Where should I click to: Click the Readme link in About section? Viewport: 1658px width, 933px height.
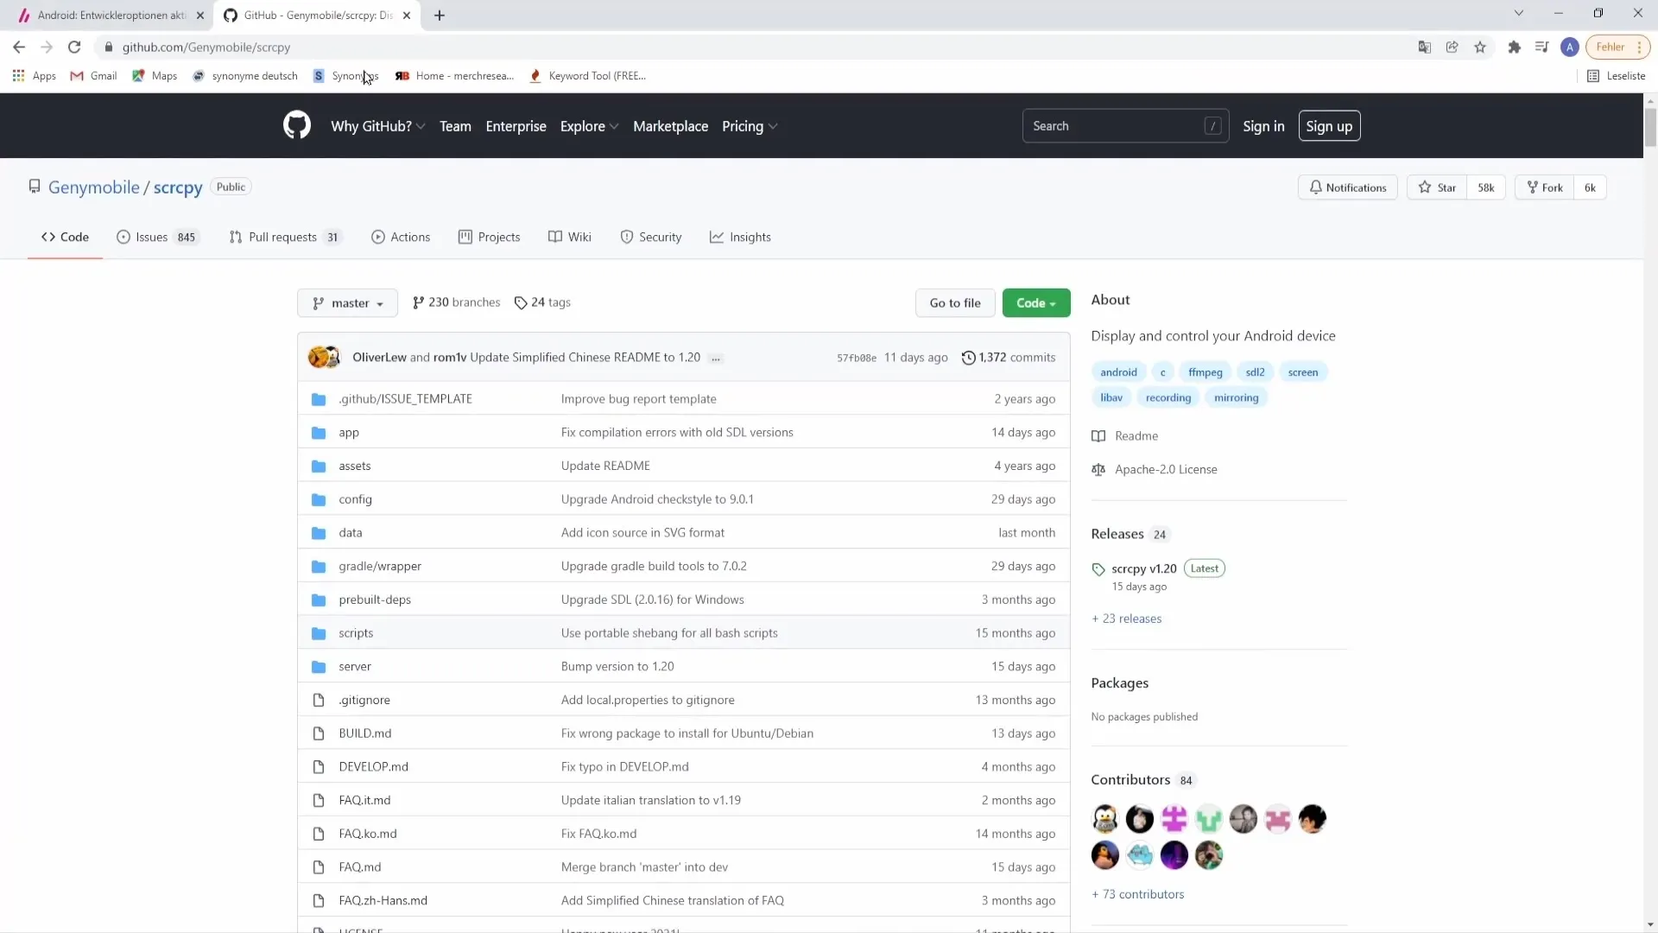click(1136, 435)
